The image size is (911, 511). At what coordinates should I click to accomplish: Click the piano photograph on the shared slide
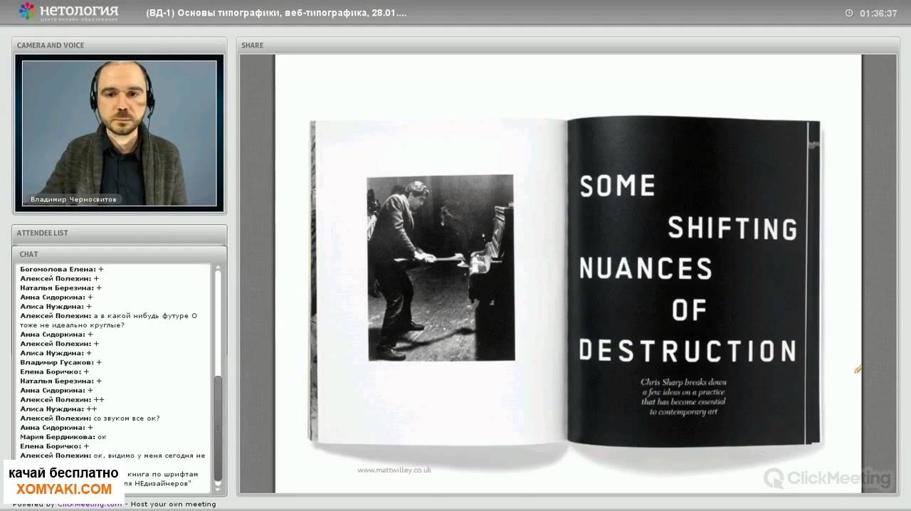tap(441, 268)
